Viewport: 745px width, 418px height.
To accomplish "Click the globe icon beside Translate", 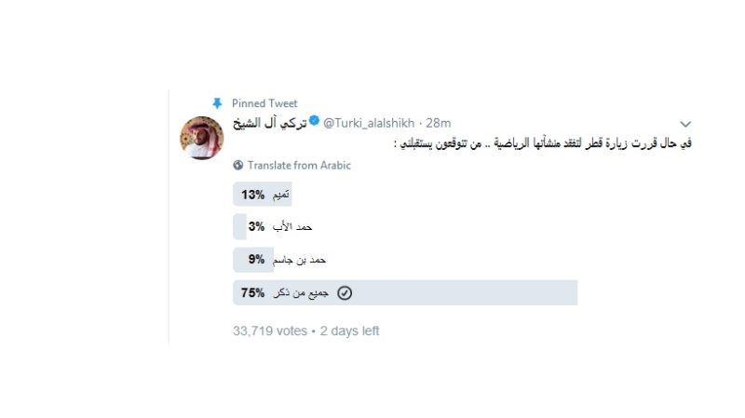I will click(x=238, y=166).
